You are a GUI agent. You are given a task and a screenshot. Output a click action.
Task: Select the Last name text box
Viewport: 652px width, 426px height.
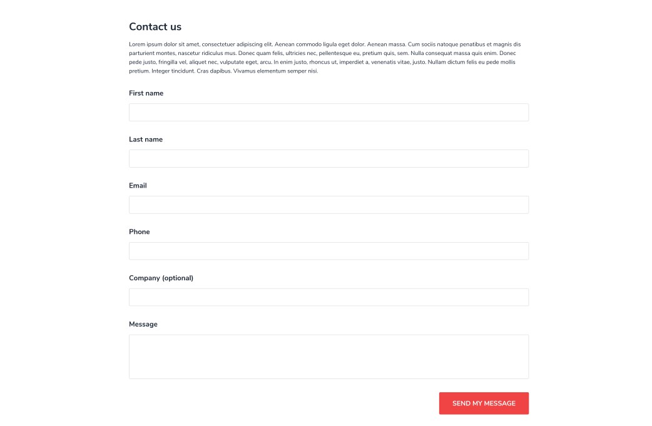pyautogui.click(x=329, y=158)
